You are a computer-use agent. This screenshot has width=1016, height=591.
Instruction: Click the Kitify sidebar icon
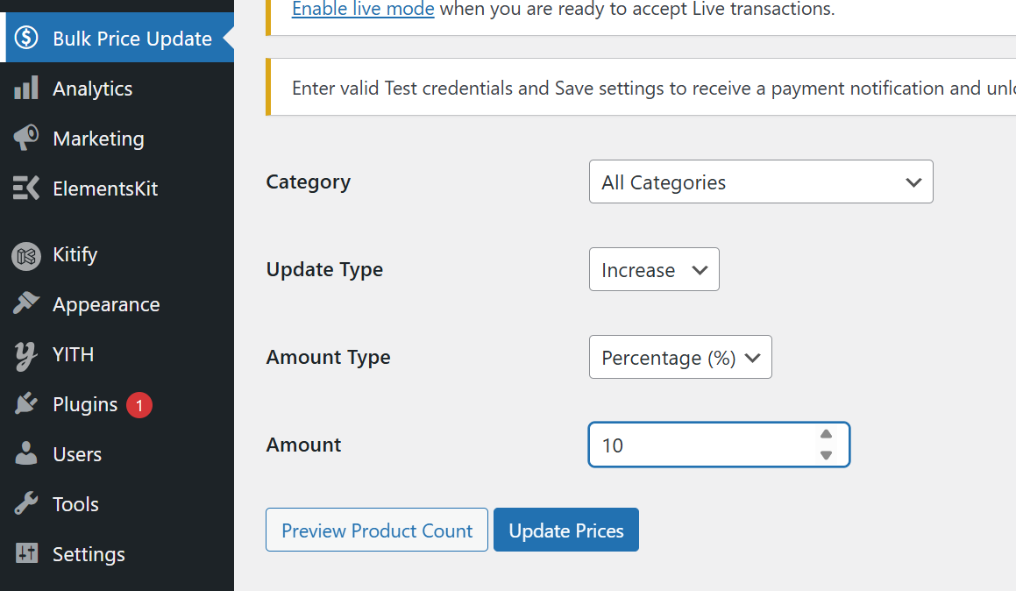tap(26, 255)
